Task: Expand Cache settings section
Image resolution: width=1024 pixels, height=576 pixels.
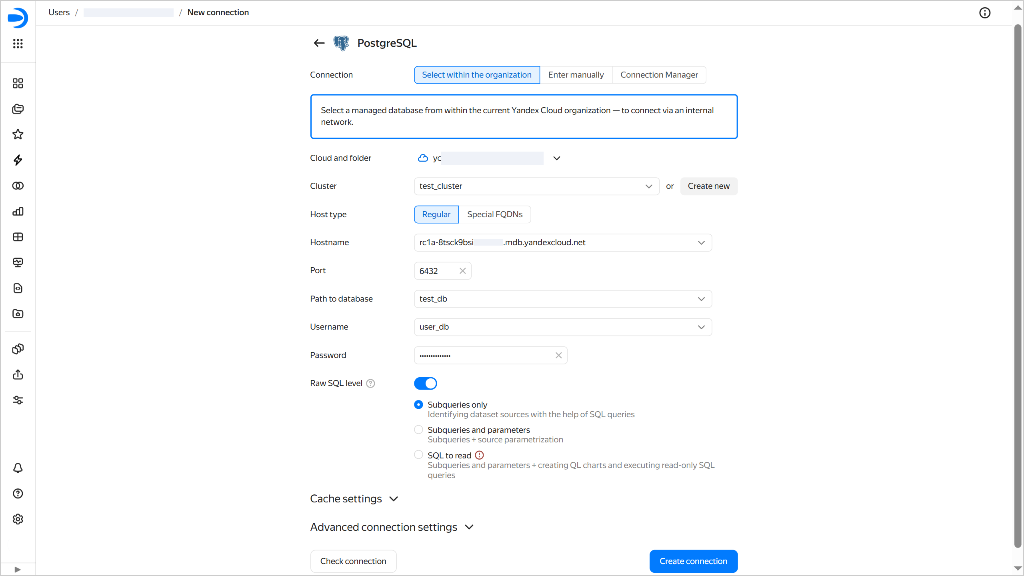Action: pos(354,499)
